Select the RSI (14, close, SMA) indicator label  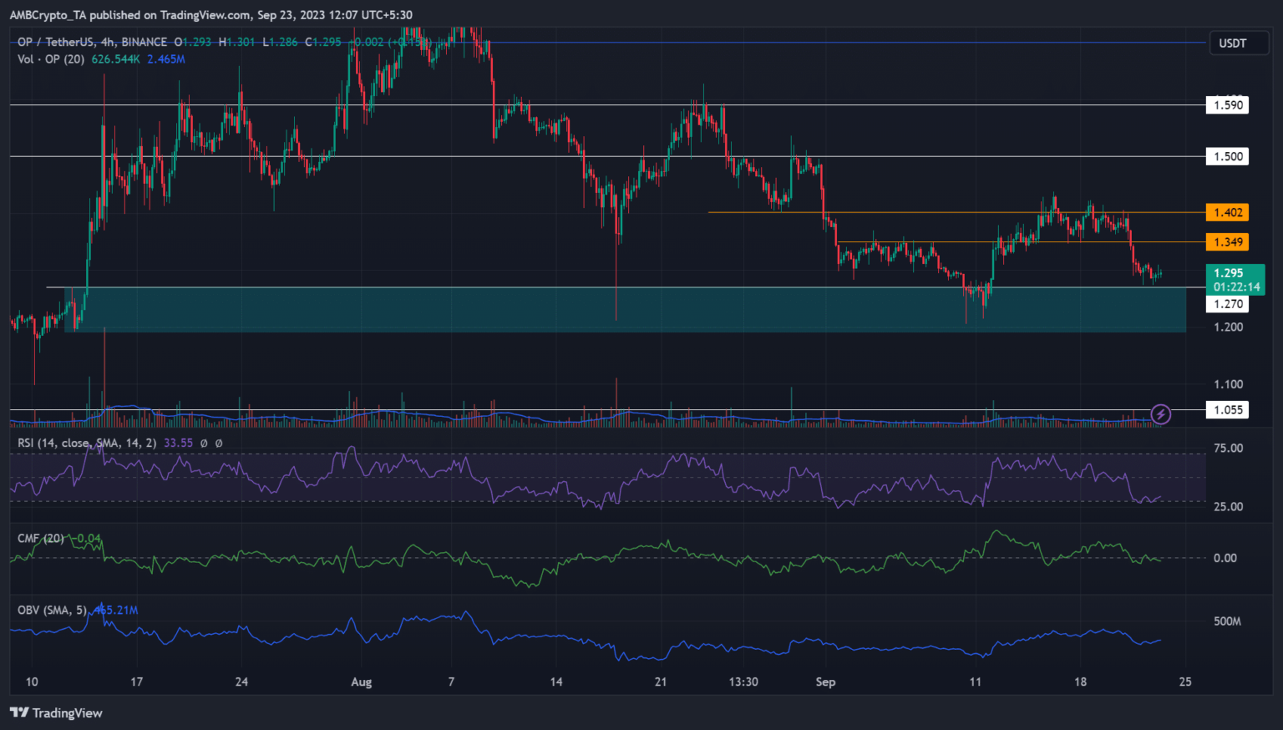[x=87, y=443]
